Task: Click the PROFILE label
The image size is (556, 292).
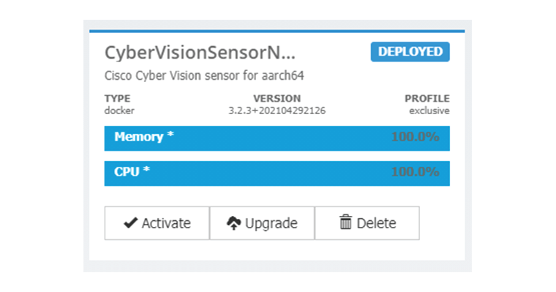Action: click(x=427, y=98)
